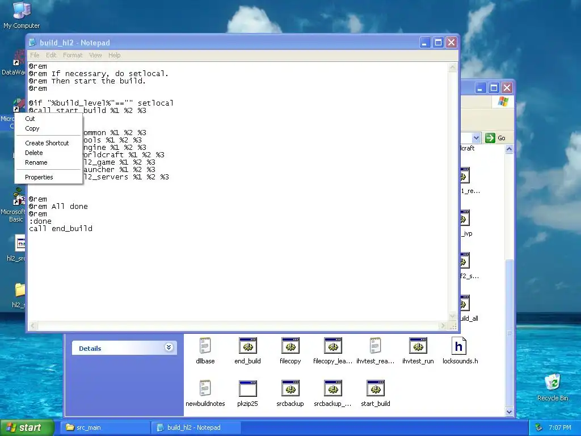Viewport: 581px width, 436px height.
Task: Select the filecopy_lea... batch file
Action: tap(332, 351)
